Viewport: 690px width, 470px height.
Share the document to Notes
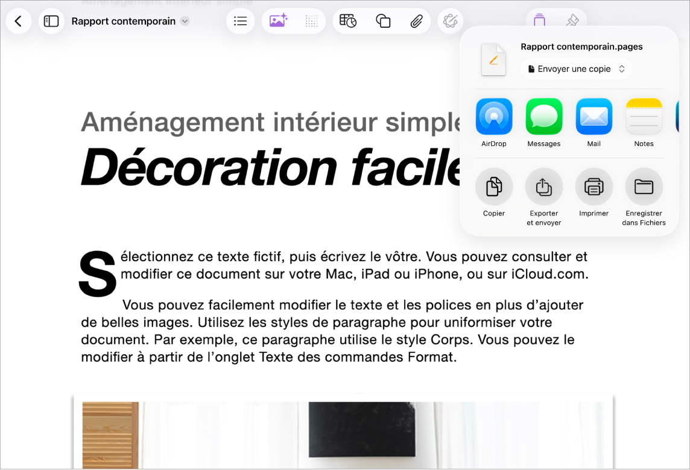point(644,123)
